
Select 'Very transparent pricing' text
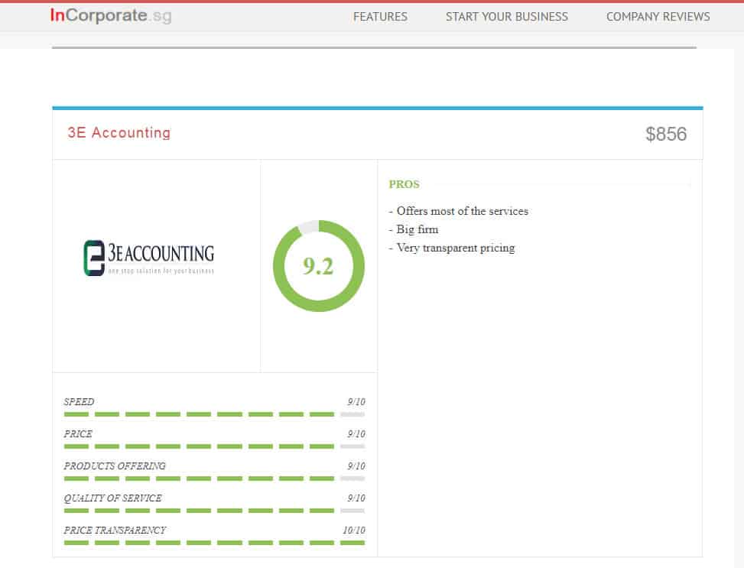[x=456, y=248]
